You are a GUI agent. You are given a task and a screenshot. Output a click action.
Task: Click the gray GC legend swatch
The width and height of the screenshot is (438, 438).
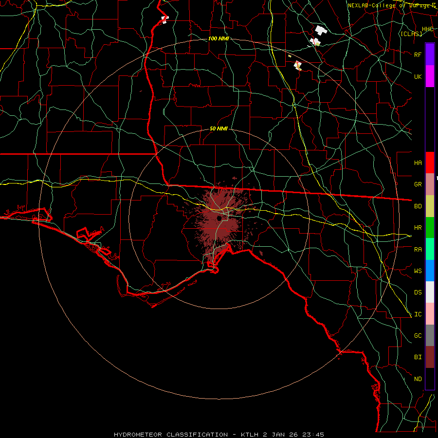coord(430,335)
